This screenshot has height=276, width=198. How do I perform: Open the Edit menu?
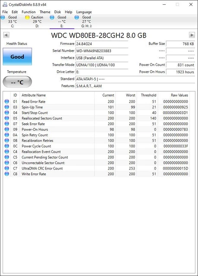[x=15, y=12]
